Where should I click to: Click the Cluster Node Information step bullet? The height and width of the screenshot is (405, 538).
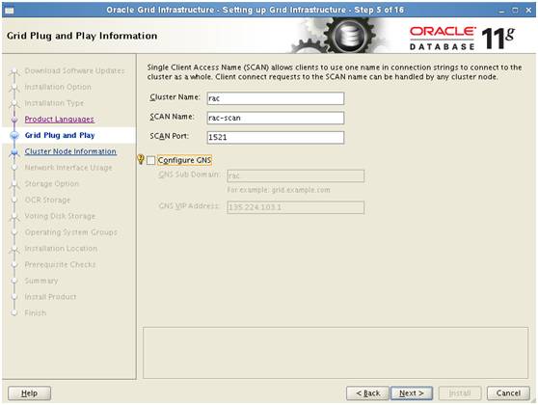14,151
